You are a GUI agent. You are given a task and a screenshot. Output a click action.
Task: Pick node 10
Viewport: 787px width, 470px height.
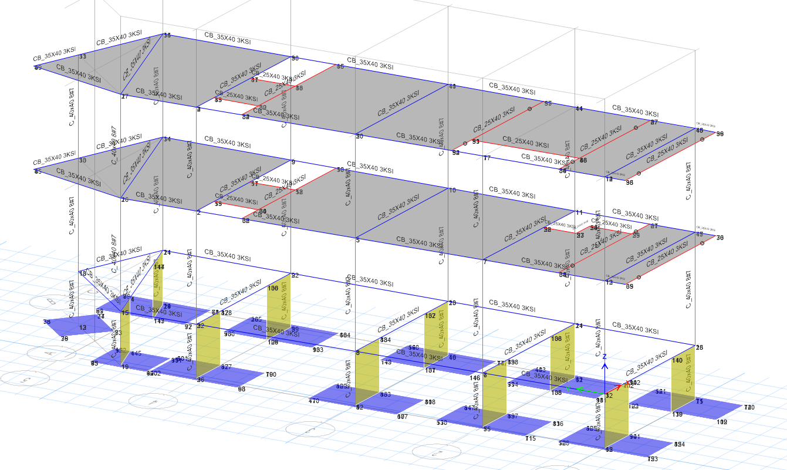(x=452, y=190)
